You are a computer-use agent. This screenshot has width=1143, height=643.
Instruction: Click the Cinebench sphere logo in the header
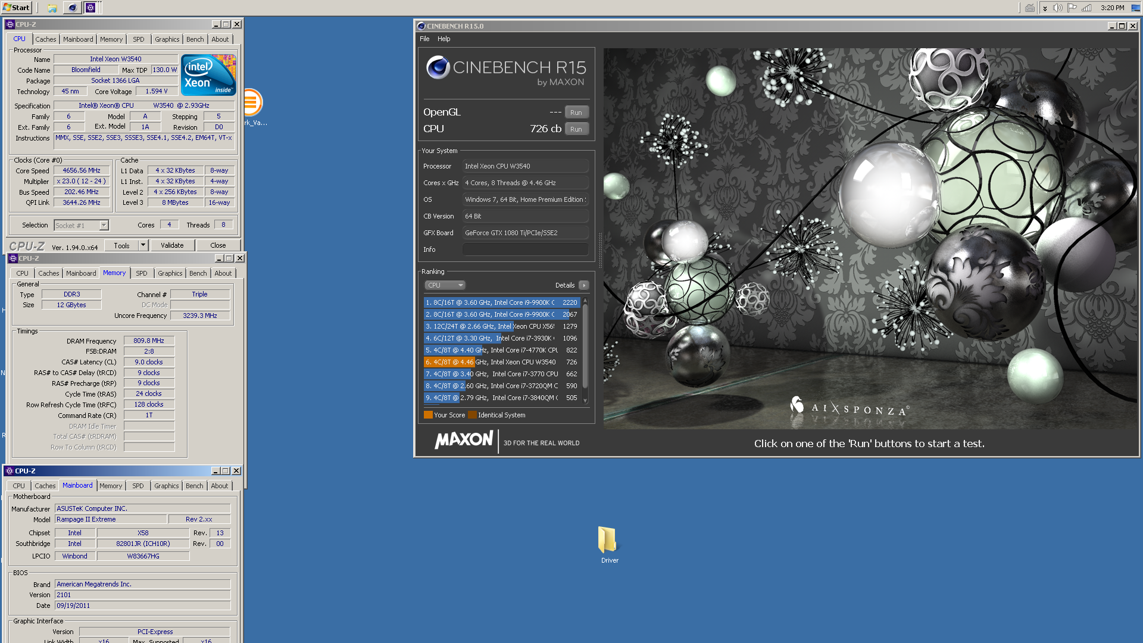click(438, 67)
